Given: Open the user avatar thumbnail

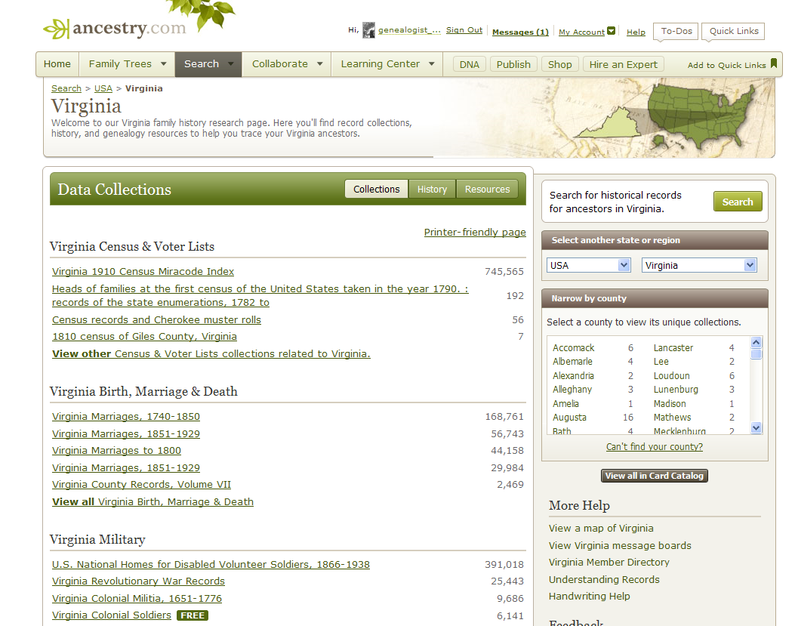Looking at the screenshot, I should (368, 30).
